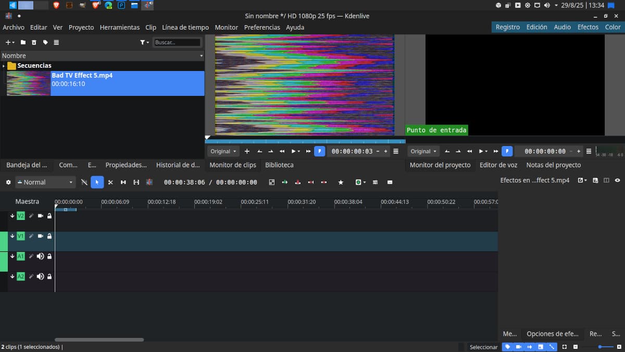
Task: Open the timeline settings gear icon
Action: click(x=8, y=182)
